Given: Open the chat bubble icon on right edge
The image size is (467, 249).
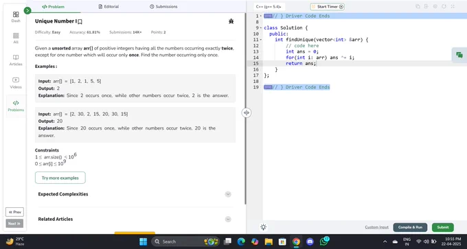Looking at the screenshot, I should tap(459, 55).
